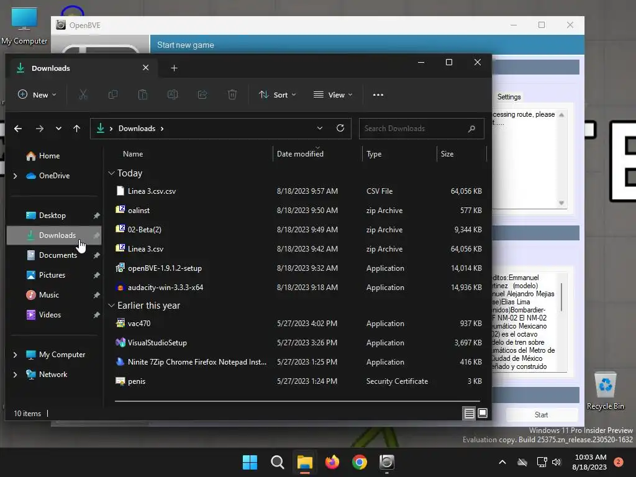
Task: Go forward with the right arrow
Action: [x=39, y=129]
